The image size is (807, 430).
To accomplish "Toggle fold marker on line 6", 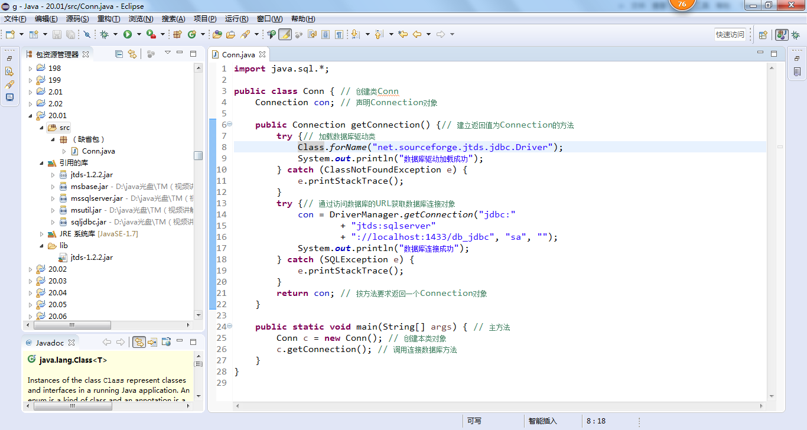I will (x=230, y=124).
